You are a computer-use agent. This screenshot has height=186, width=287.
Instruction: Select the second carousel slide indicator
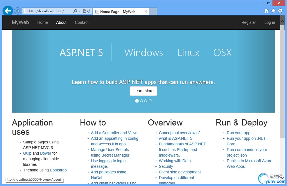141,101
